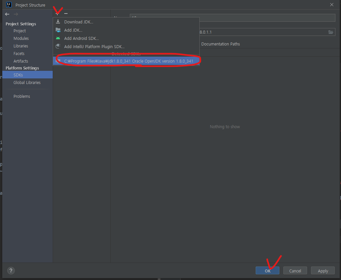
Task: Open the Artifacts settings page
Action: click(21, 61)
